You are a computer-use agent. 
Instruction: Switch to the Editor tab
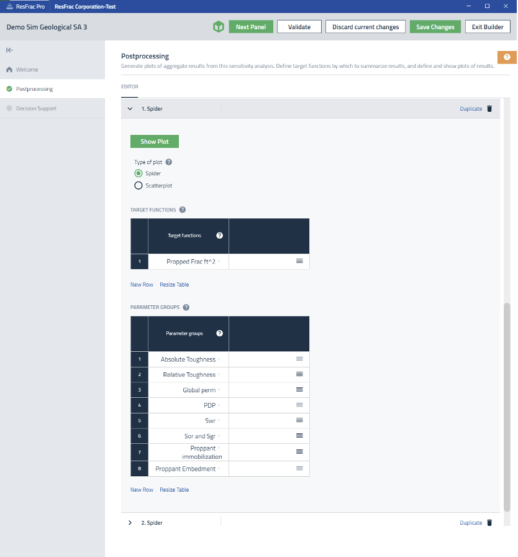tap(130, 87)
